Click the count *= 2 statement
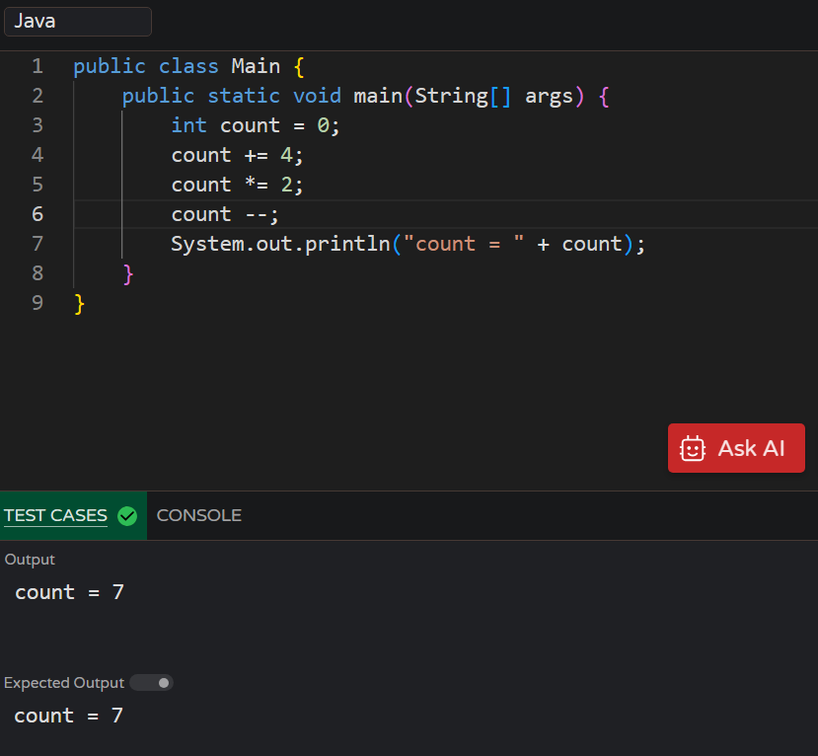Viewport: 818px width, 756px height. click(x=236, y=184)
